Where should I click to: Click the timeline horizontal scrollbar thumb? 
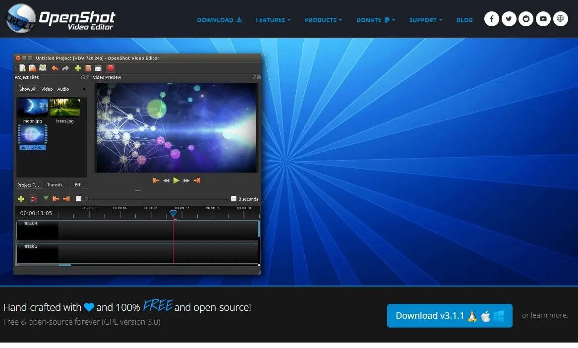[x=65, y=265]
